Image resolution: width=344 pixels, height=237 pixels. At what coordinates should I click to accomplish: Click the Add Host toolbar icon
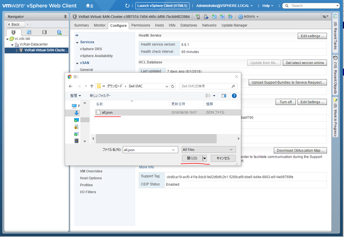pos(198,17)
